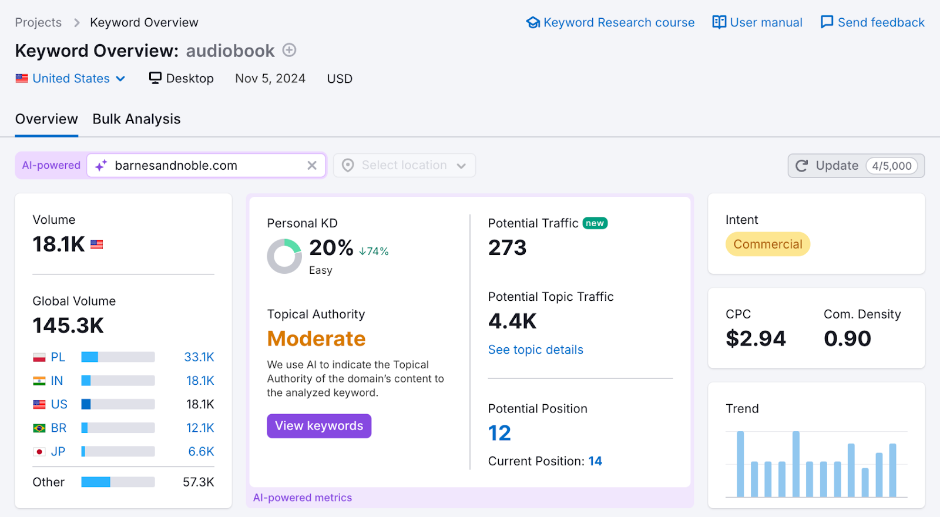Viewport: 940px width, 517px height.
Task: Click the refresh icon on Update button
Action: coord(801,166)
